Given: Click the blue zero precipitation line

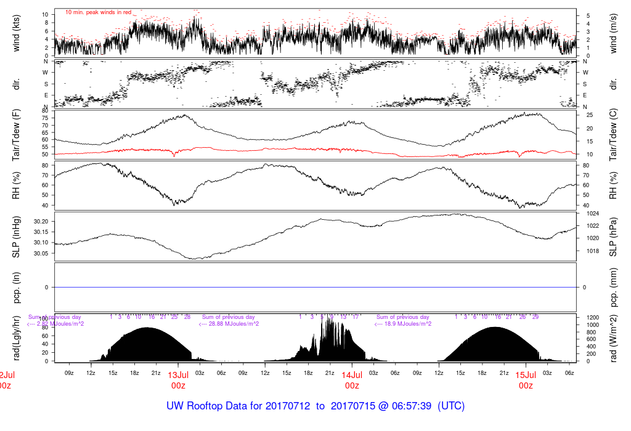Looking at the screenshot, I should pyautogui.click(x=315, y=288).
